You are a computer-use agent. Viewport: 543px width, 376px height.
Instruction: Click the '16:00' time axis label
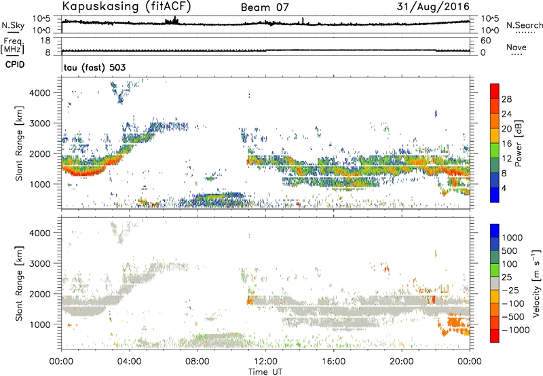point(333,362)
